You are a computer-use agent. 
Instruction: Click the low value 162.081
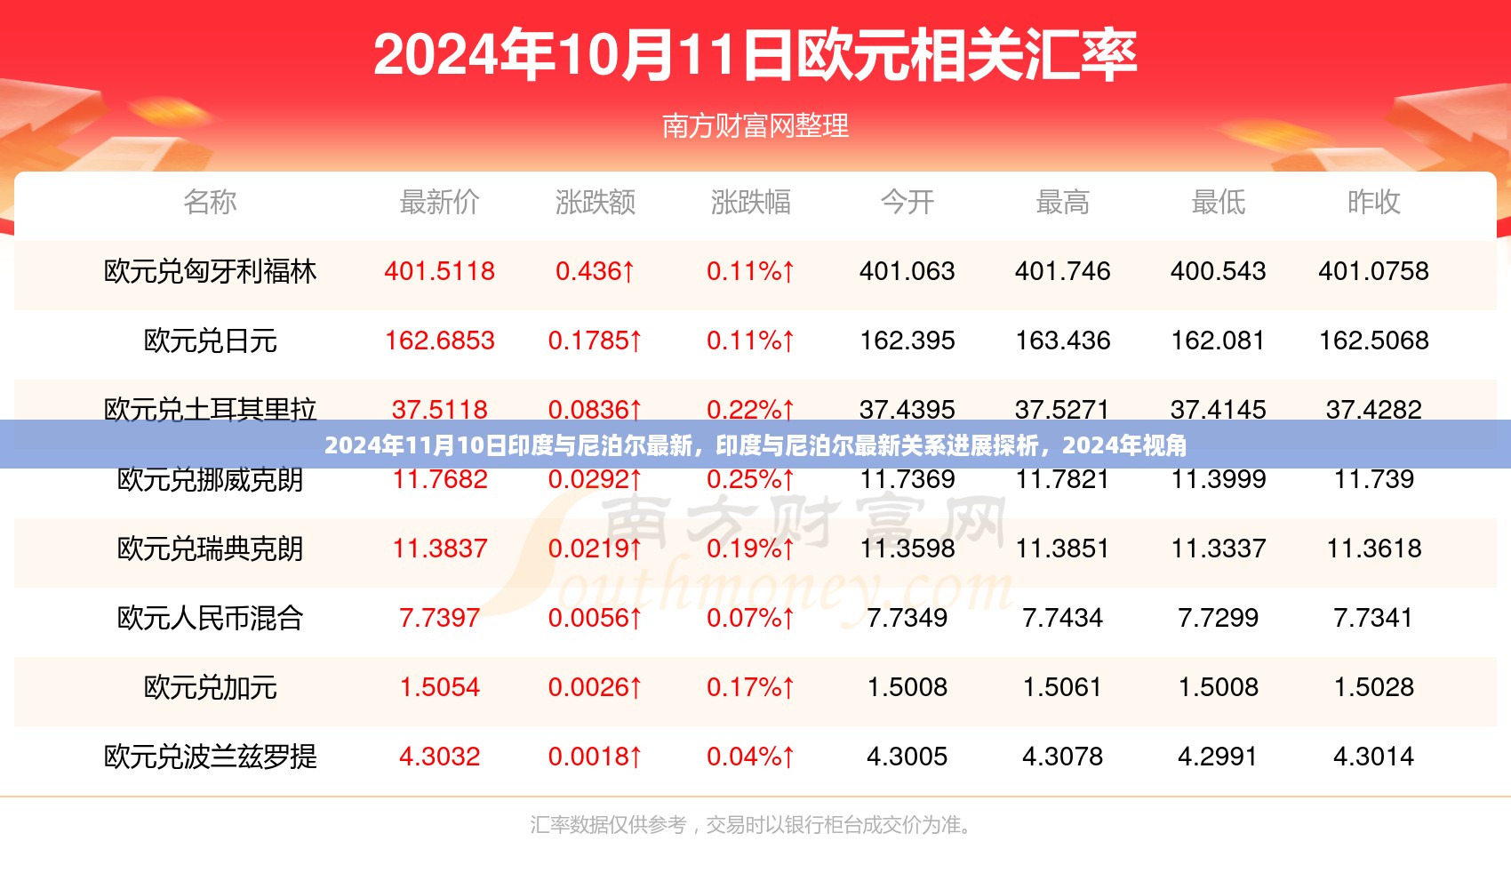(x=1218, y=340)
